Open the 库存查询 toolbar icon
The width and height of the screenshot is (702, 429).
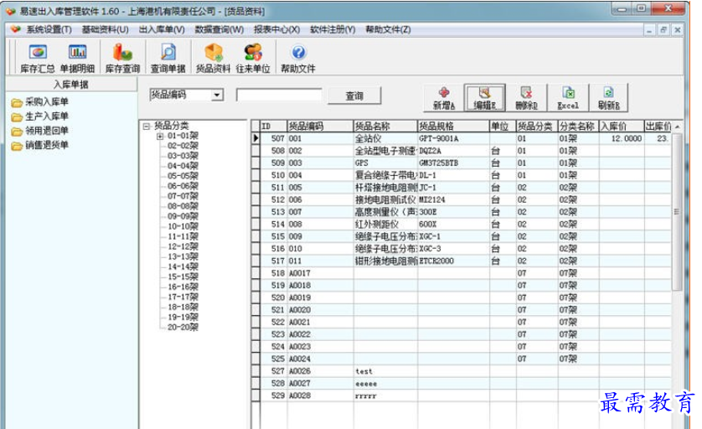[122, 58]
